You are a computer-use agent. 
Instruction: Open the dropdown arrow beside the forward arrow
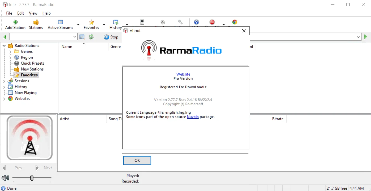pyautogui.click(x=359, y=37)
